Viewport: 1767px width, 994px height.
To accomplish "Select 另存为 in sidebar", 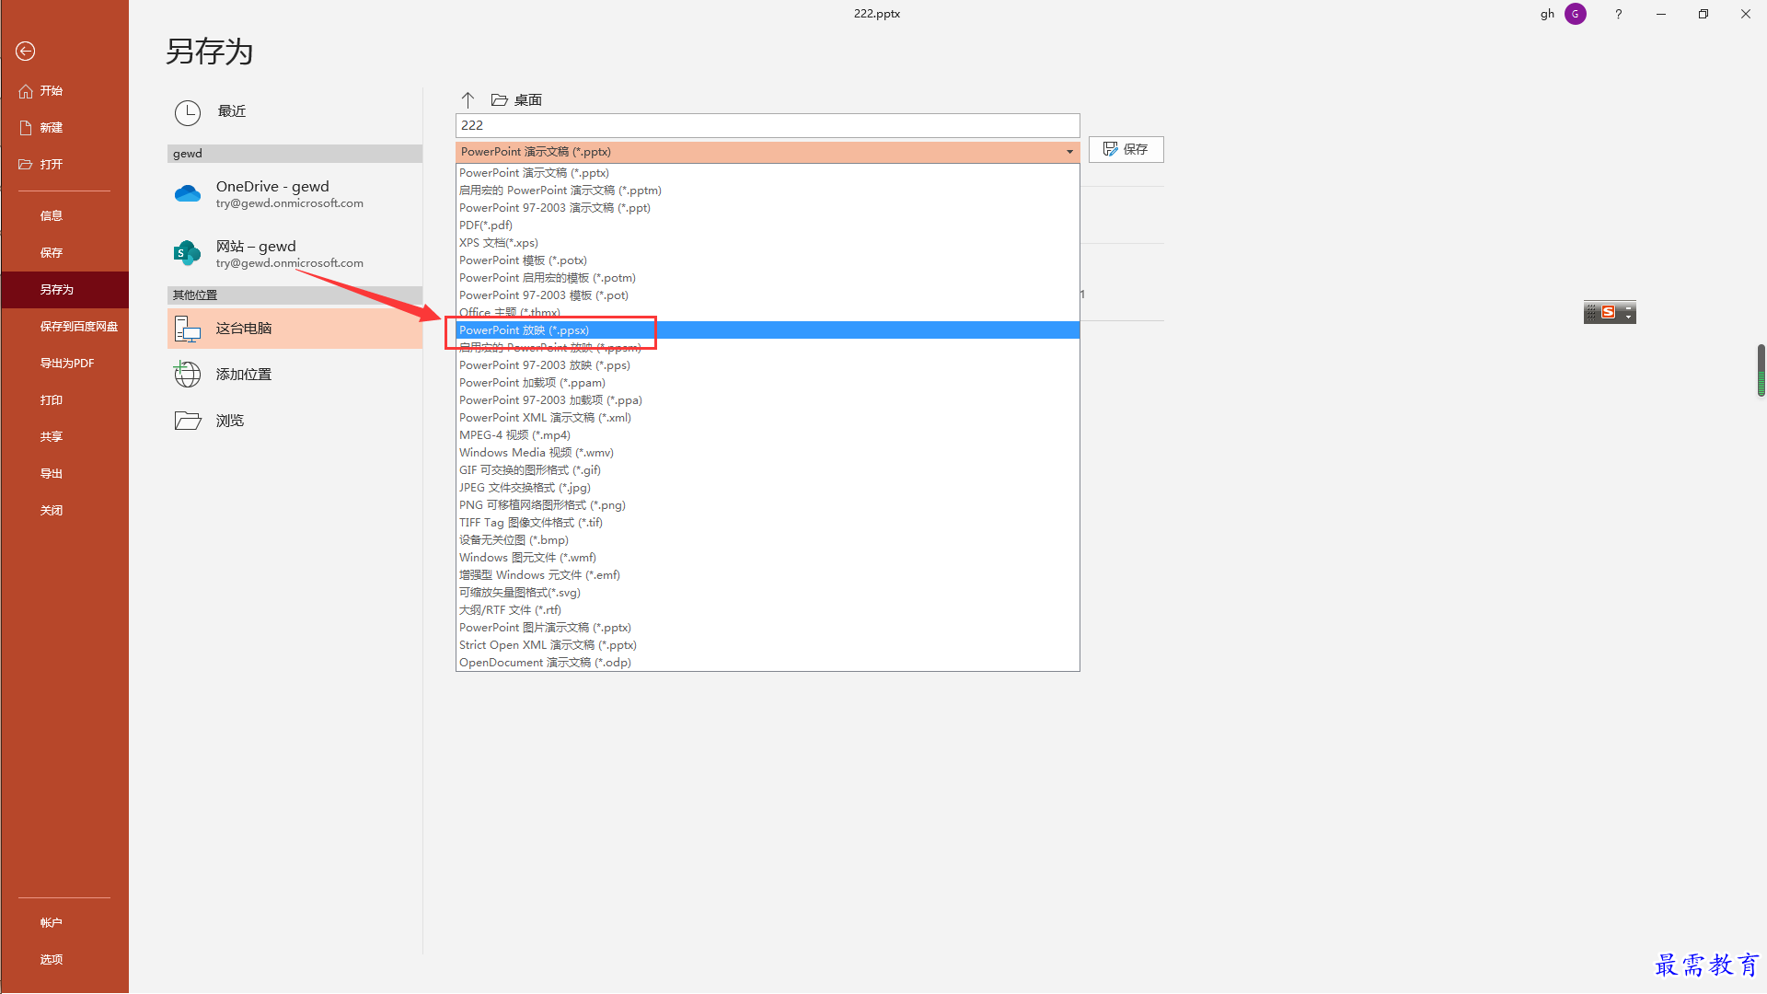I will click(x=64, y=290).
